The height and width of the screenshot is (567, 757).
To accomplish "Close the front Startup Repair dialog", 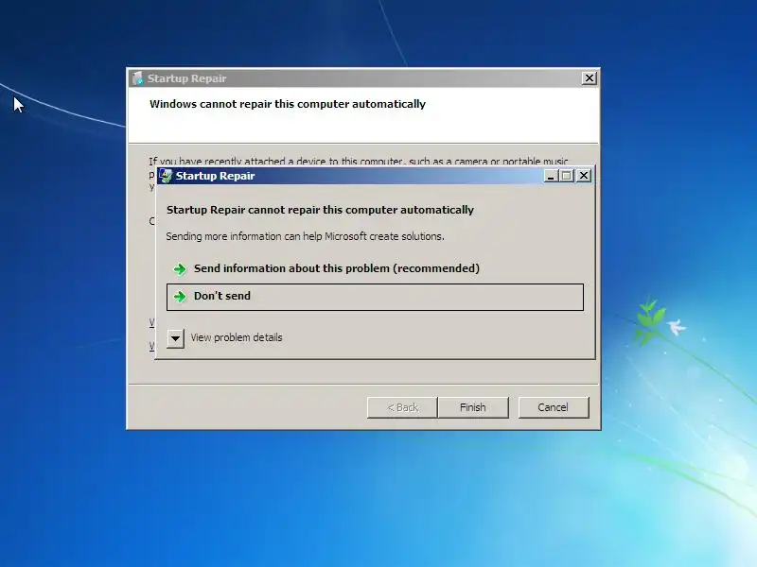I will click(x=584, y=176).
